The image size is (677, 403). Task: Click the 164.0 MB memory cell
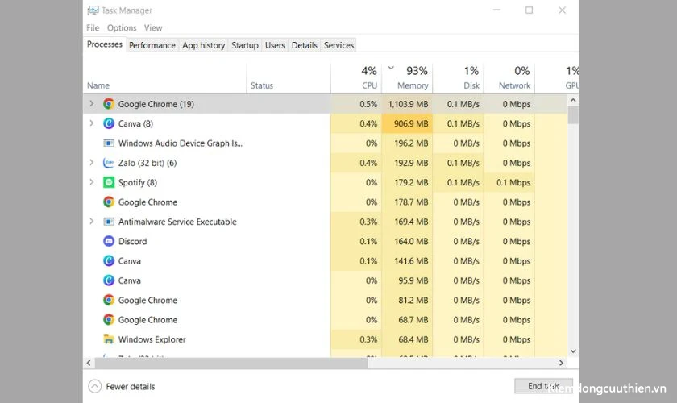(x=407, y=242)
